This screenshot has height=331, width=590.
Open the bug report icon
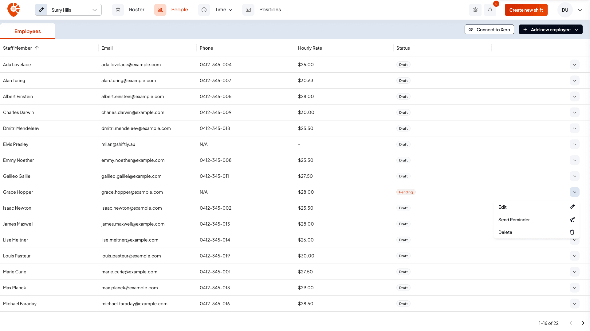point(475,10)
